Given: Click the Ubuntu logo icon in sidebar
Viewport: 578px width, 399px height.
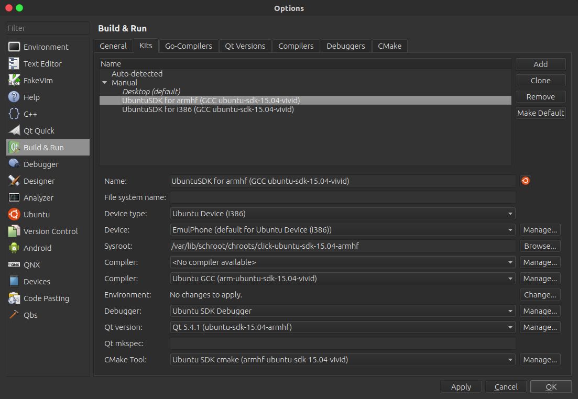Looking at the screenshot, I should point(14,214).
